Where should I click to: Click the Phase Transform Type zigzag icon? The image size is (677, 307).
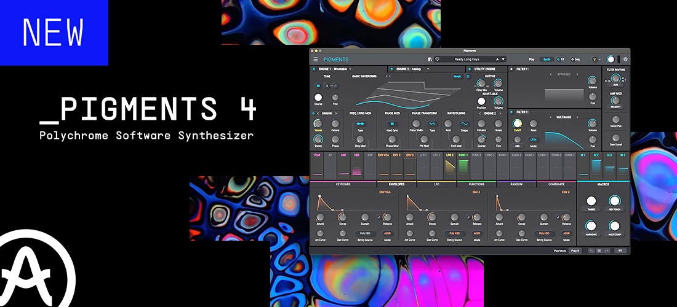click(432, 123)
